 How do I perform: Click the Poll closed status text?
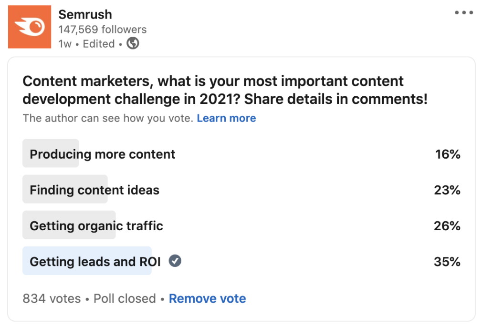pyautogui.click(x=125, y=299)
